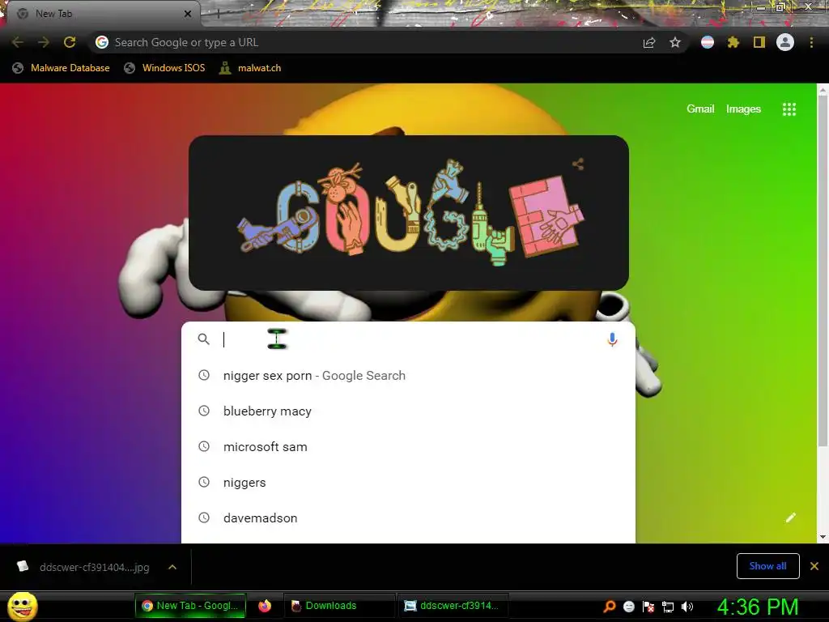Open the volume speaker tray icon
The image size is (829, 622).
[x=687, y=606]
